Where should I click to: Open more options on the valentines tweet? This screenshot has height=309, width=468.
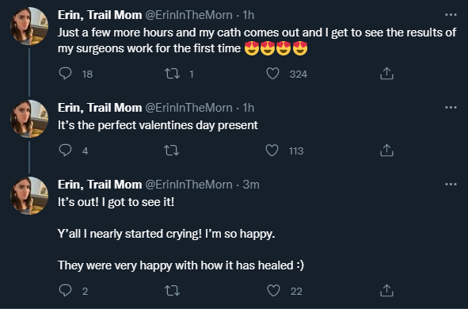[x=451, y=108]
